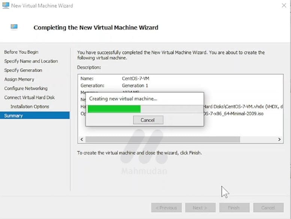Open Specify Name and Location step
291x219 pixels.
[x=31, y=61]
